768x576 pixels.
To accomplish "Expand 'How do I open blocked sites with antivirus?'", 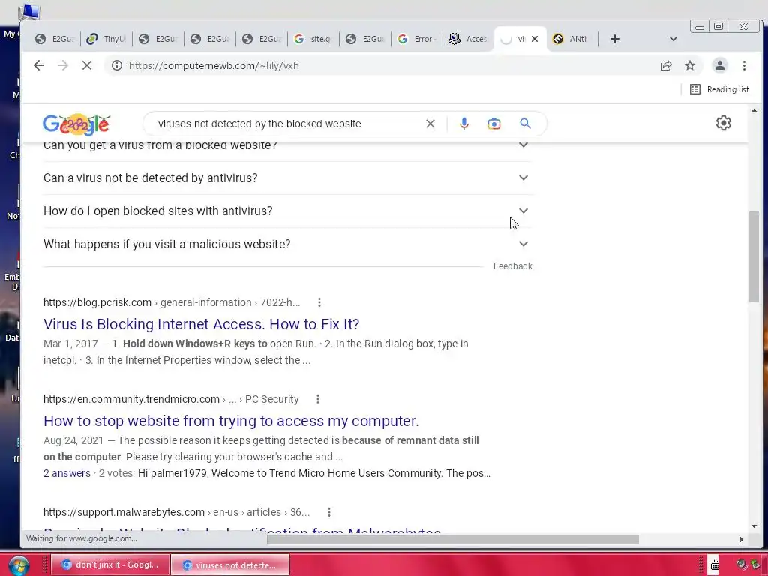I will pos(286,211).
